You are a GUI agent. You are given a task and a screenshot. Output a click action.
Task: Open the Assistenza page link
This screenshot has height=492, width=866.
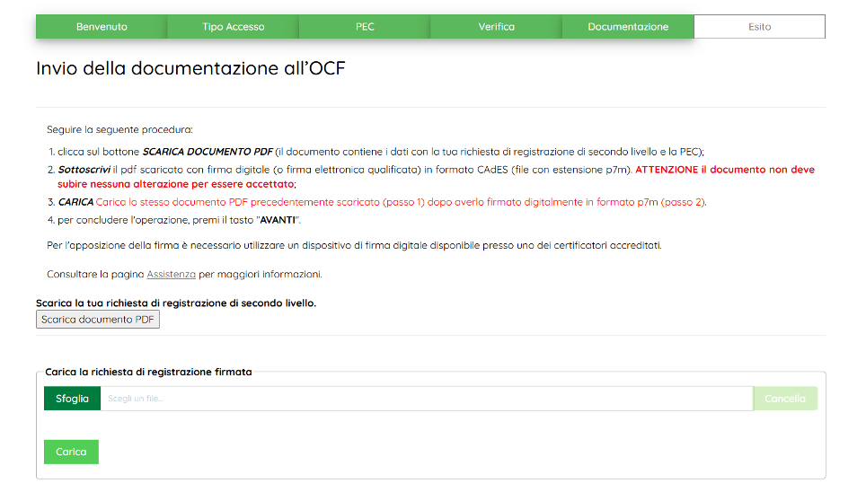(x=171, y=274)
